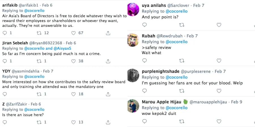The width and height of the screenshot is (255, 127).
Task: Like arifakib's tweet with 67 likes
Action: 74,33
